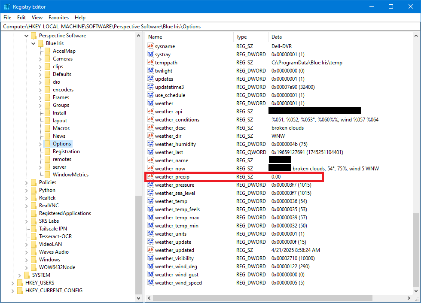Click the string icon next to weather_precip
The image size is (421, 303).
150,177
